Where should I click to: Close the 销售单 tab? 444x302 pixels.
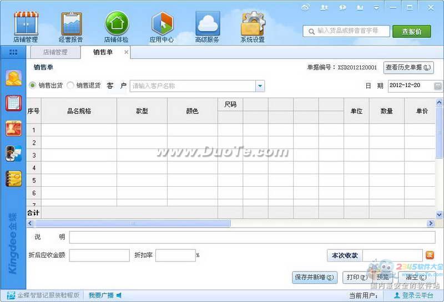pyautogui.click(x=126, y=52)
